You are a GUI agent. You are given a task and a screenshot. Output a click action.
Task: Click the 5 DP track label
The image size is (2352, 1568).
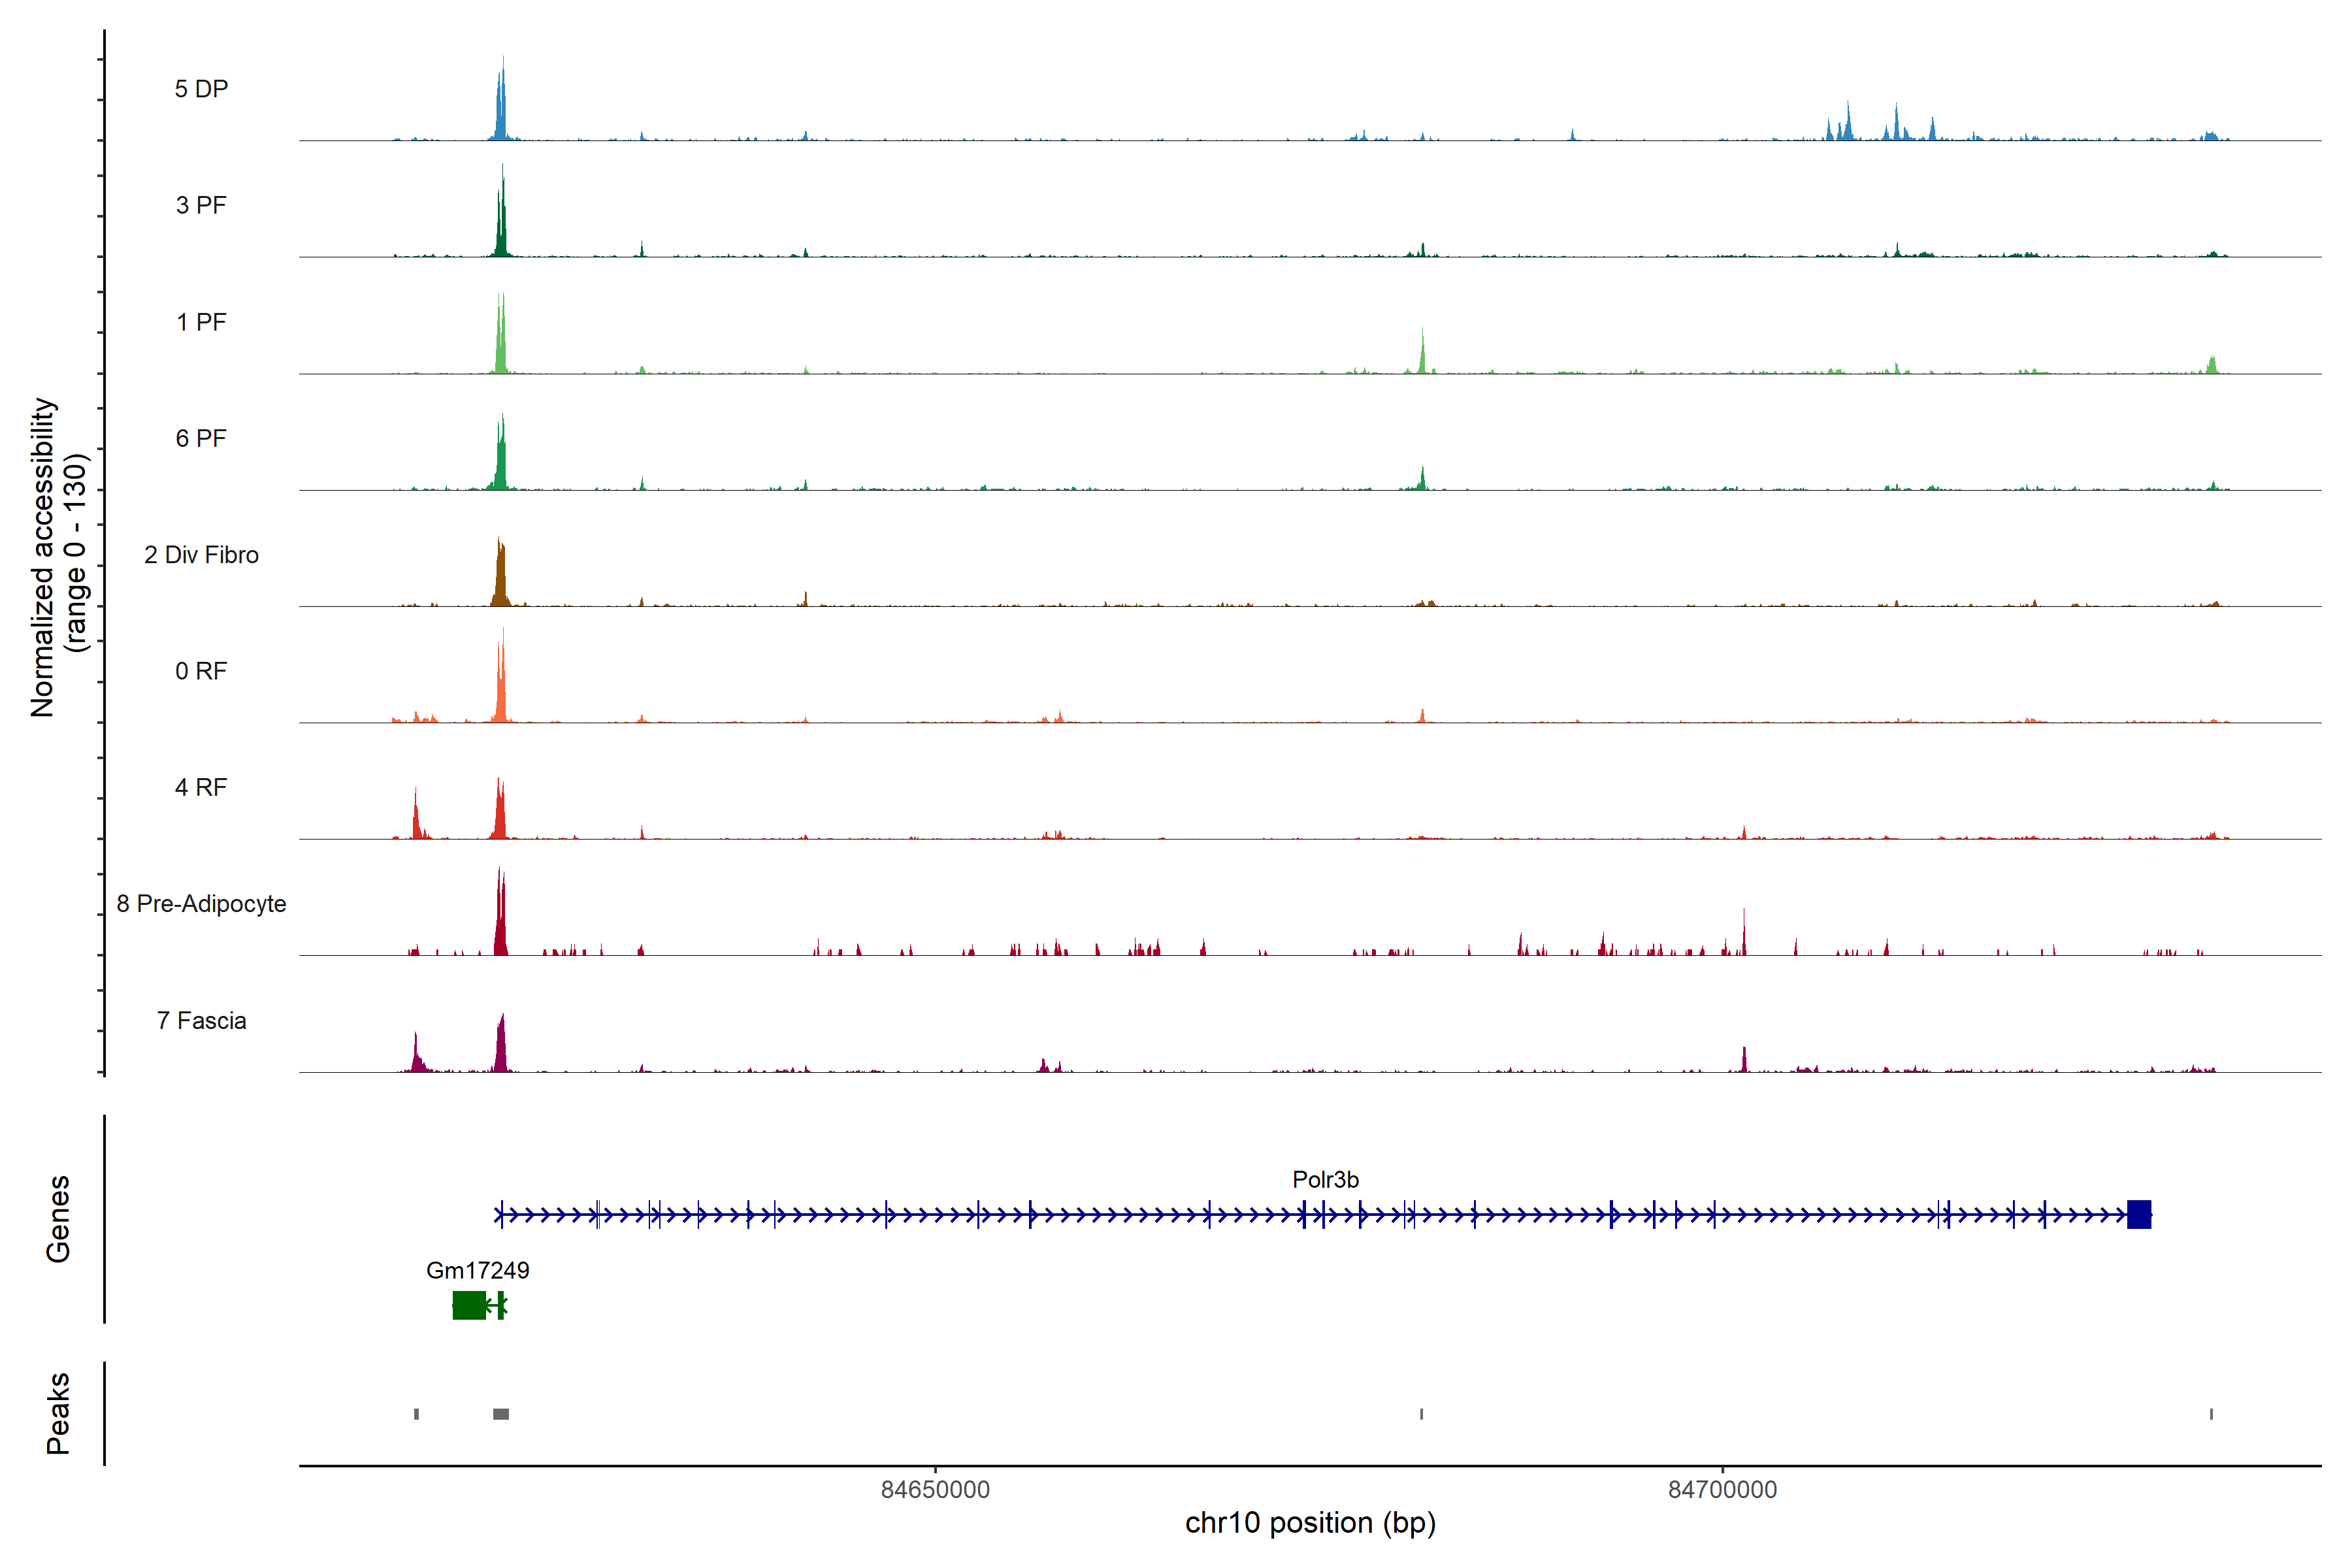pos(201,89)
